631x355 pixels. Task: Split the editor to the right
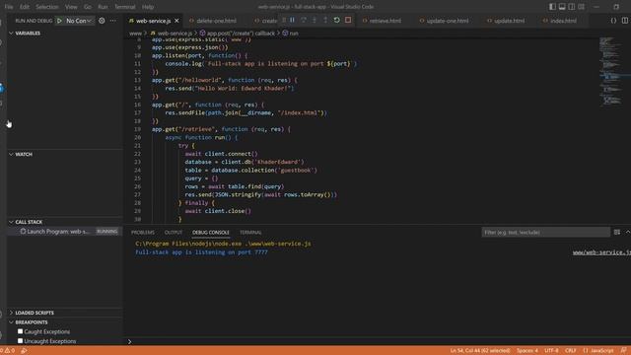point(625,21)
